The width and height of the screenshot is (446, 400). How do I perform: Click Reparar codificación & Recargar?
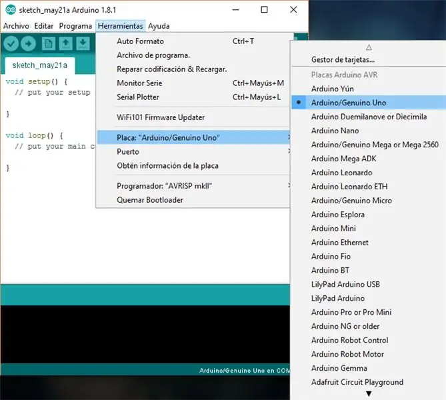(x=193, y=69)
